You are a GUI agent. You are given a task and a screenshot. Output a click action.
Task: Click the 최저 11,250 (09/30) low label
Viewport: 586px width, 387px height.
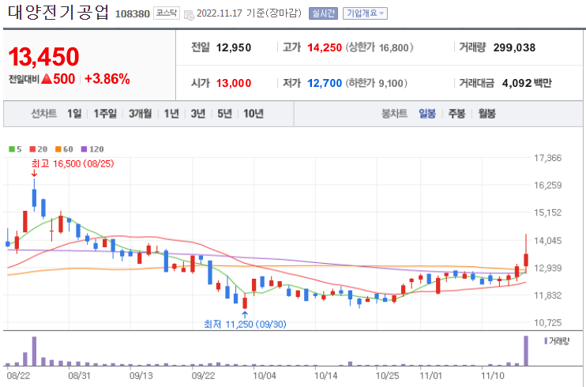[x=245, y=324]
